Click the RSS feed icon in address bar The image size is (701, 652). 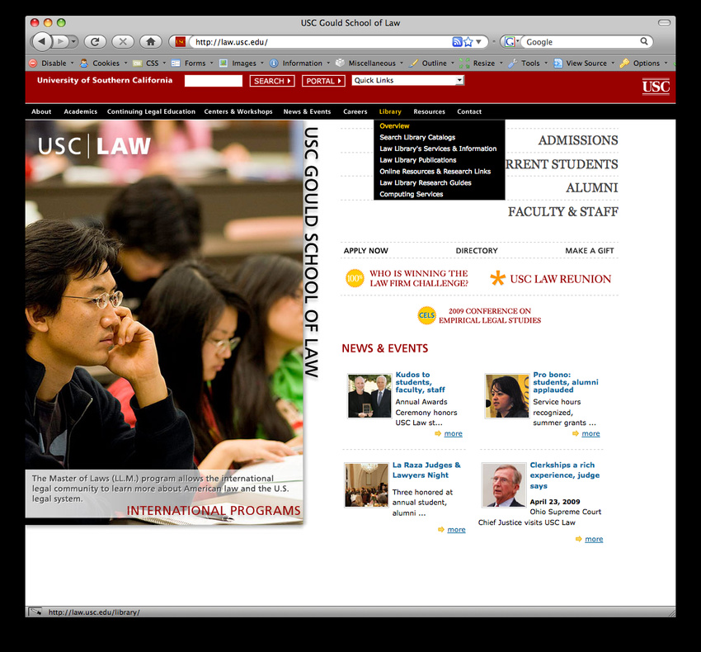pyautogui.click(x=456, y=41)
